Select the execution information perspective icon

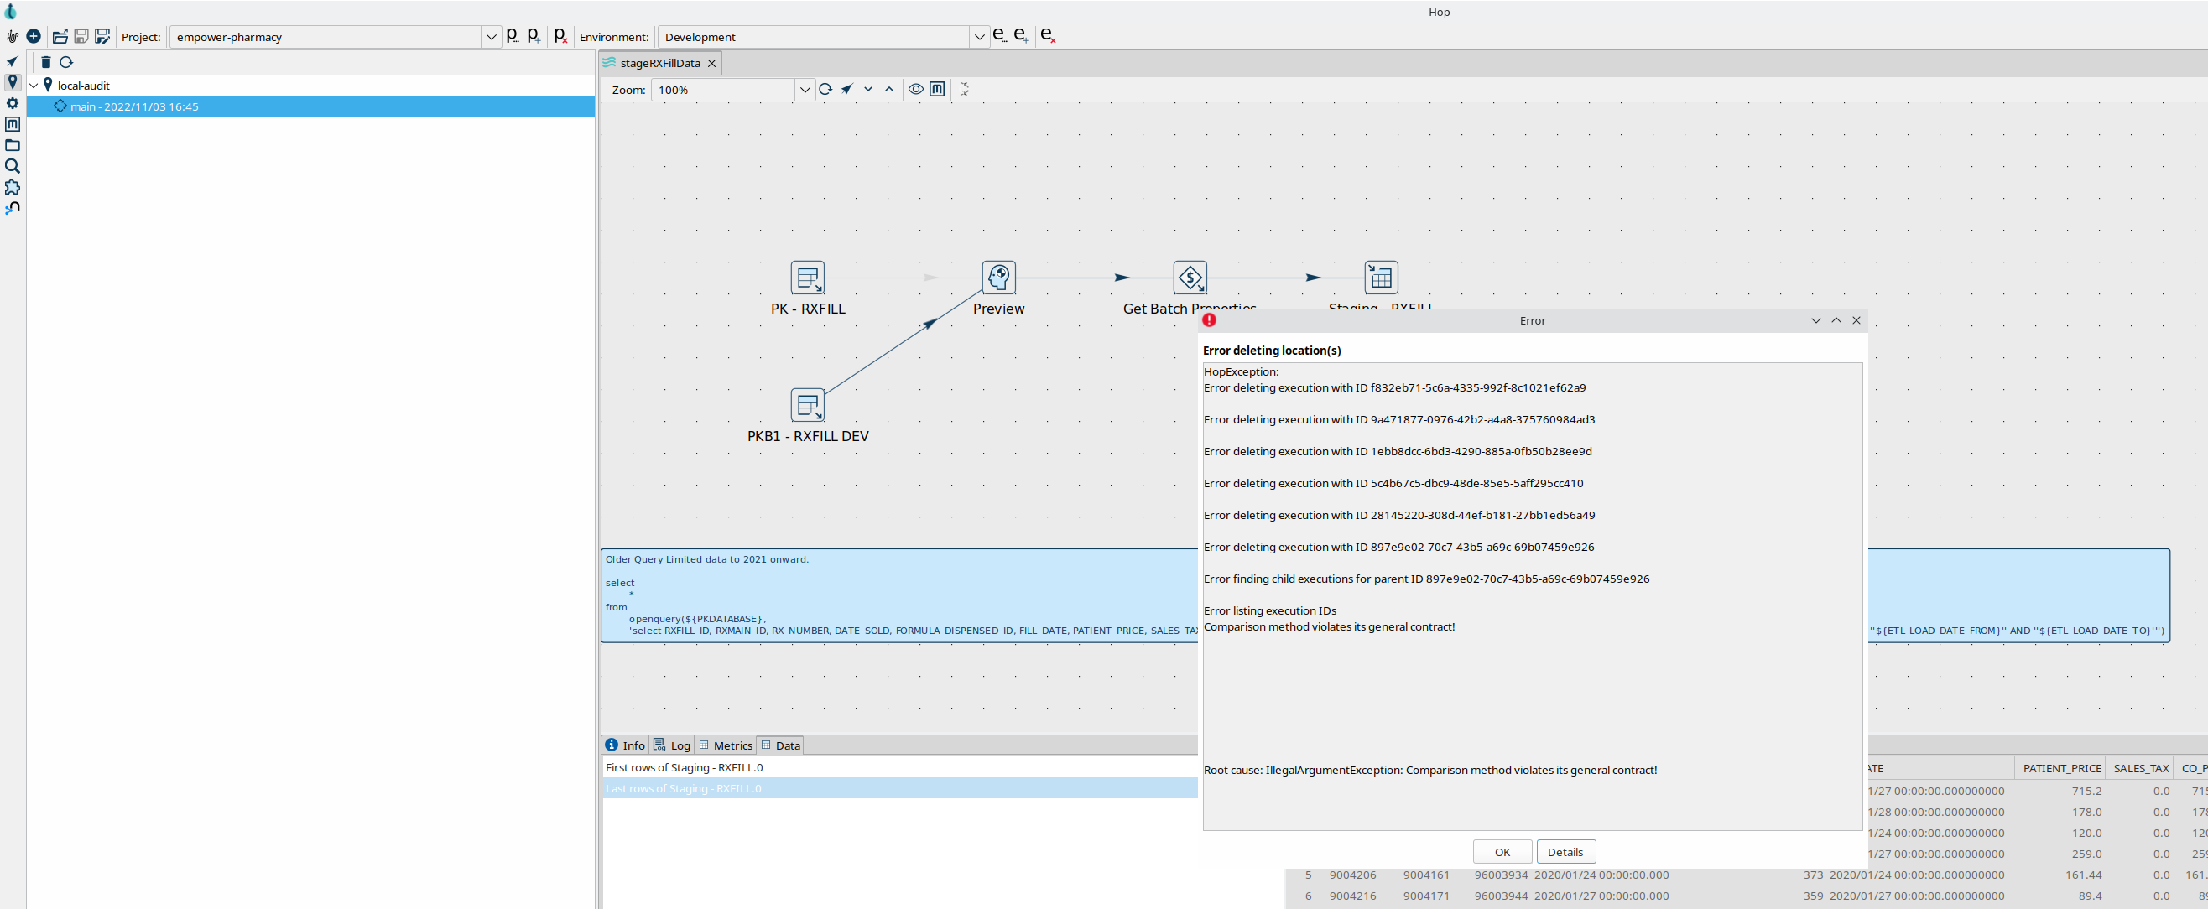click(x=12, y=82)
